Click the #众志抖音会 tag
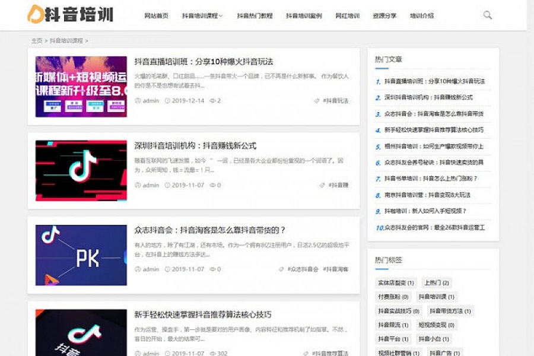 point(303,269)
